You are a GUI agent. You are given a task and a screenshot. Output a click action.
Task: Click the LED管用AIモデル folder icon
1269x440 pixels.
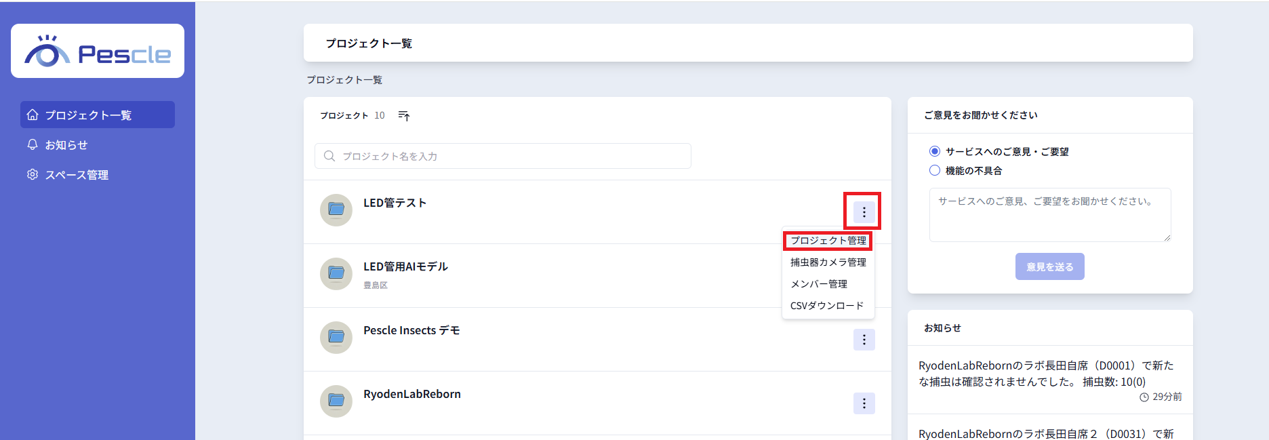tap(336, 274)
